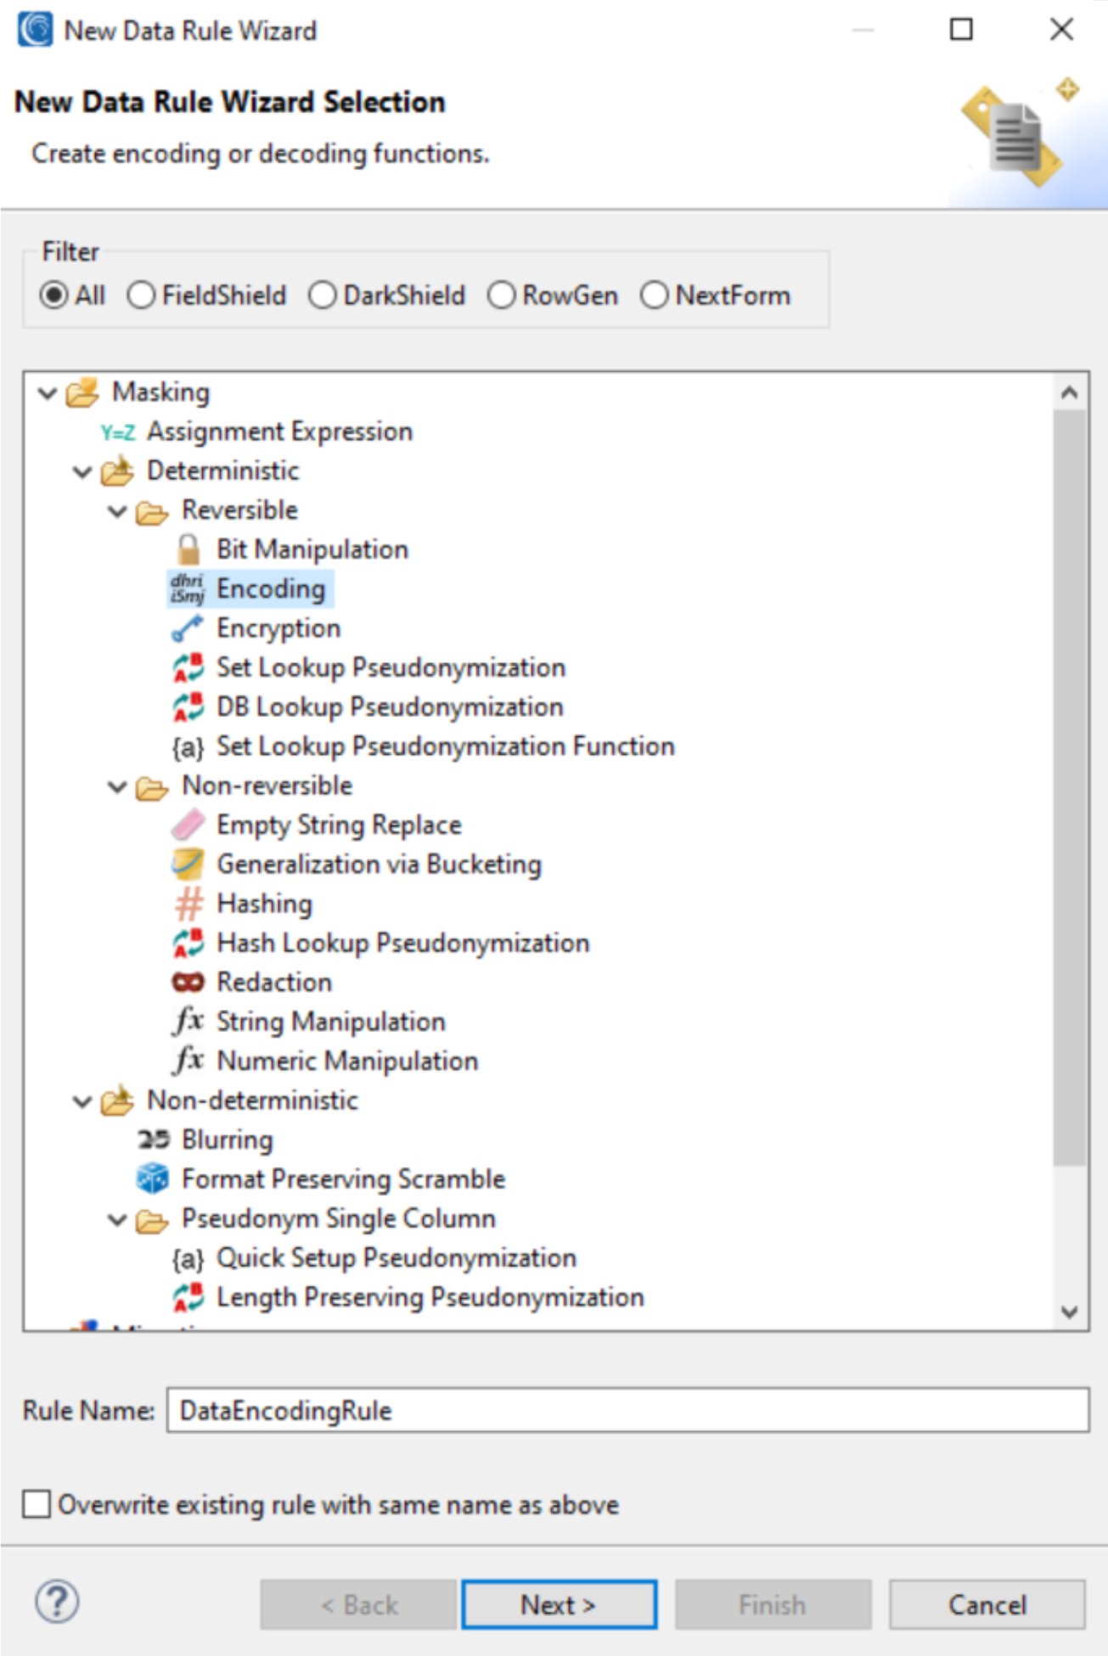Click the Bit Manipulation padlock icon
The image size is (1108, 1656).
(188, 549)
